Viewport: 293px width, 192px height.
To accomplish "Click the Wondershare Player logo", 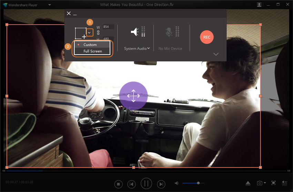I will tap(5, 5).
